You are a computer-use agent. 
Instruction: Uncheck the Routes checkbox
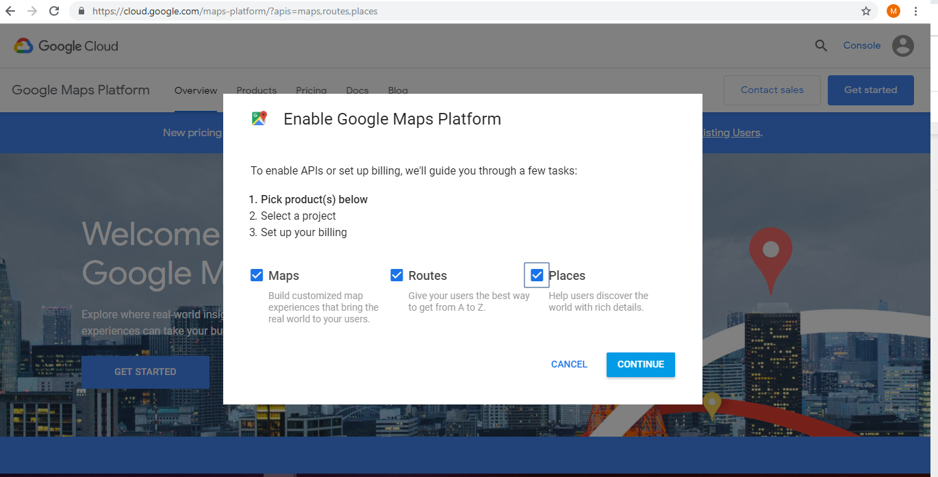coord(396,275)
